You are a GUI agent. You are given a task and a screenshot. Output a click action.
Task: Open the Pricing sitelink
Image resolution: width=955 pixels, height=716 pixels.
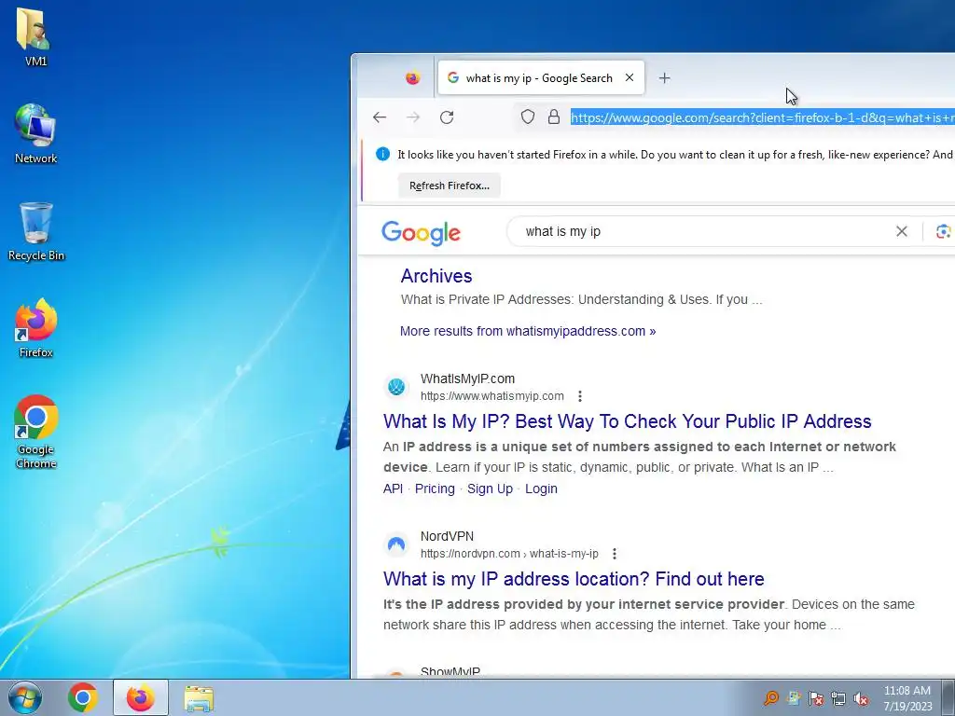[x=435, y=489]
